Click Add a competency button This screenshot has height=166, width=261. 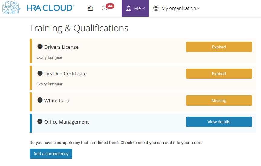[51, 154]
